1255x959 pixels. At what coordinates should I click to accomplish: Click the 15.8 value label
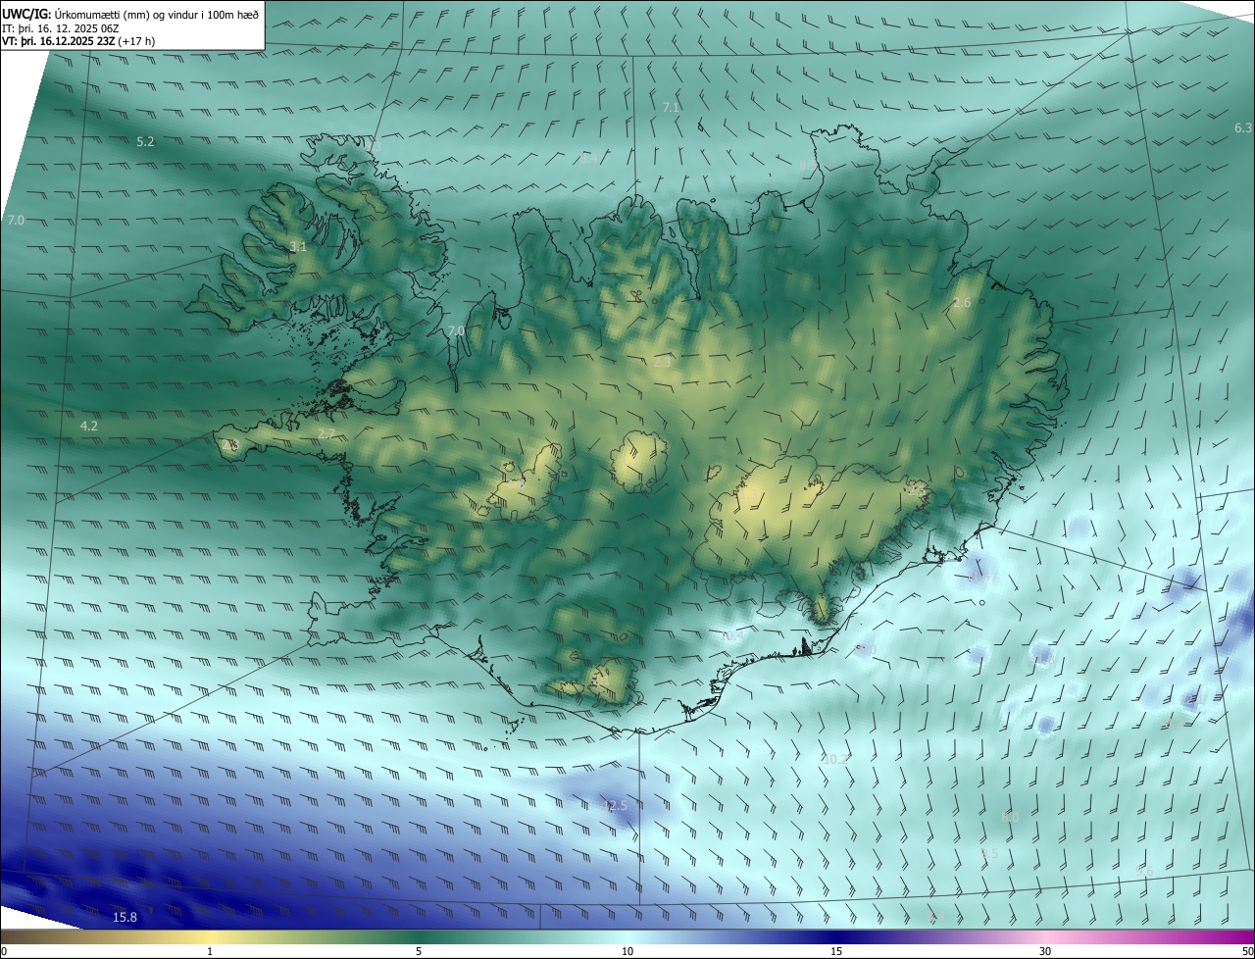tap(125, 917)
